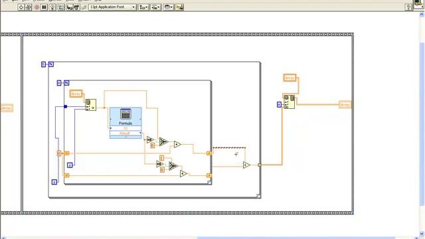Select the outer loop output tunnel
The height and width of the screenshot is (239, 425).
(x=260, y=165)
